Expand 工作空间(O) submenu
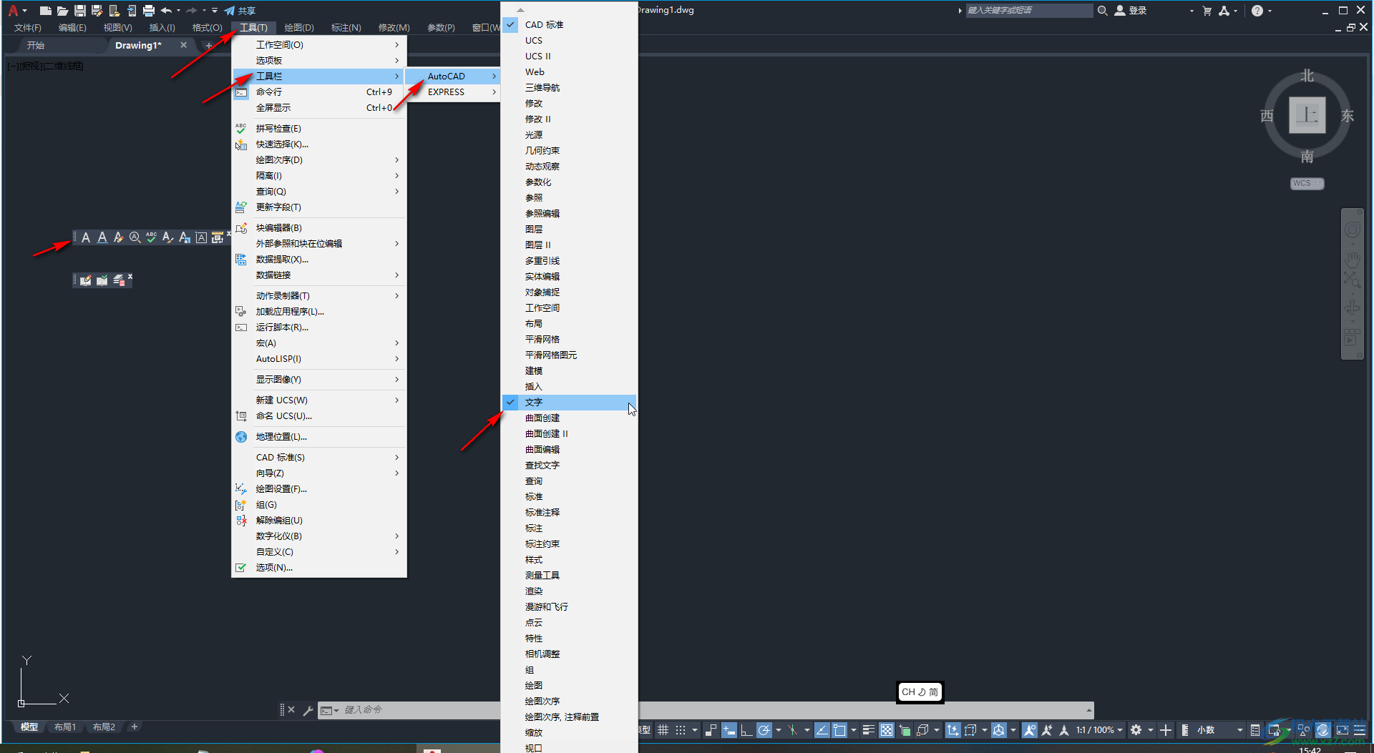1374x753 pixels. [x=319, y=45]
